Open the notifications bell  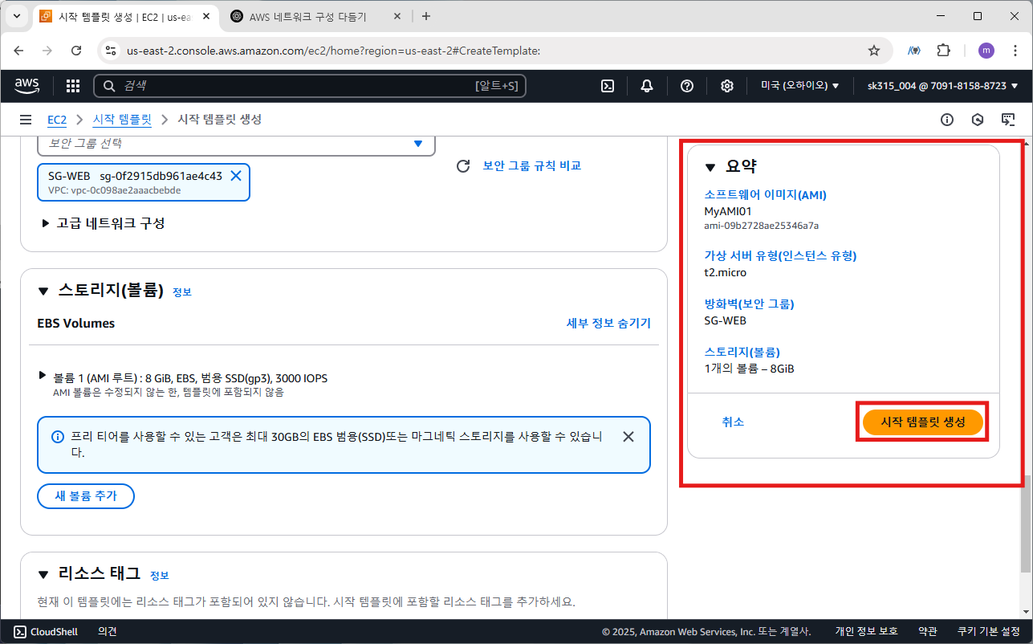pos(647,86)
